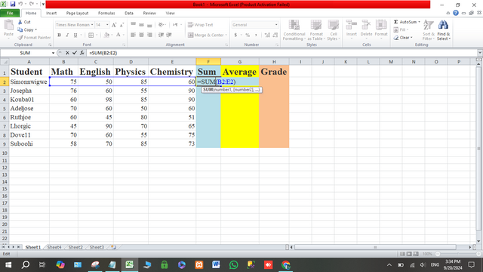Toggle Bold formatting
This screenshot has width=483, height=272.
(x=59, y=36)
